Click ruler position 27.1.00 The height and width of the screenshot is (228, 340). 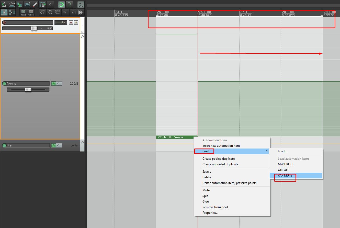point(246,12)
